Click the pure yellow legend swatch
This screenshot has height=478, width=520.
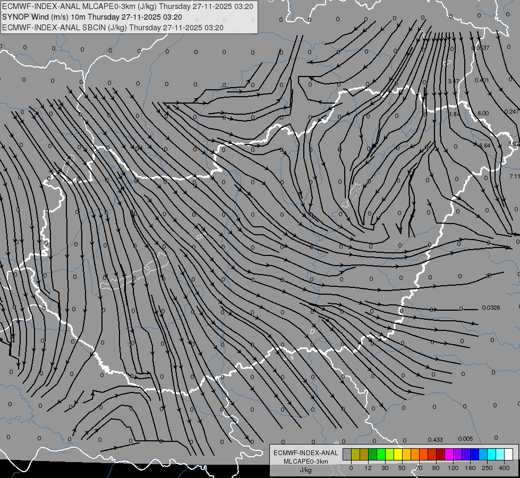coord(398,454)
